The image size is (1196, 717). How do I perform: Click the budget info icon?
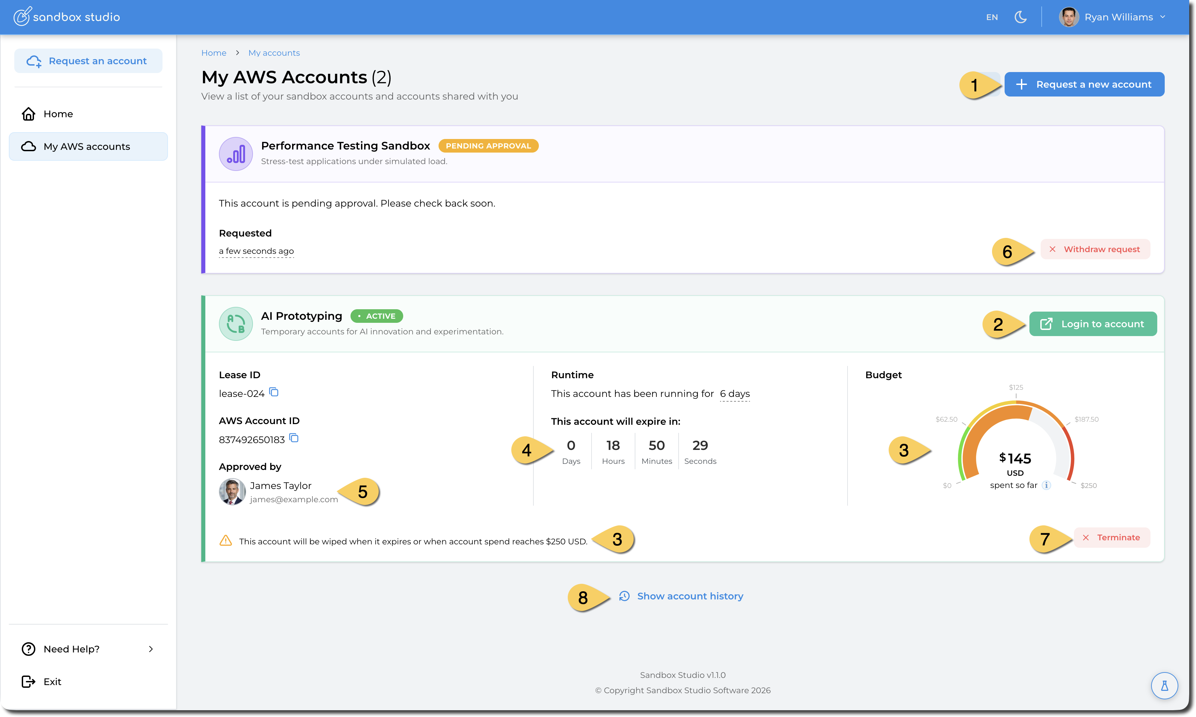pos(1046,485)
